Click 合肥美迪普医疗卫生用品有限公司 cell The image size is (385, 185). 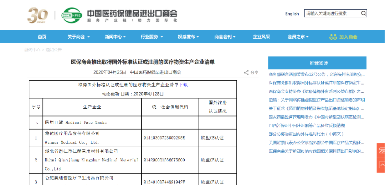point(79,178)
